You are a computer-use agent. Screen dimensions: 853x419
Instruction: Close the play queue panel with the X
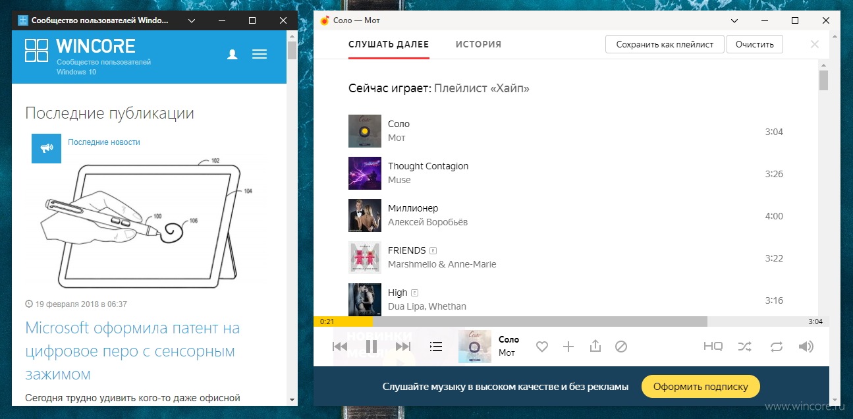815,44
